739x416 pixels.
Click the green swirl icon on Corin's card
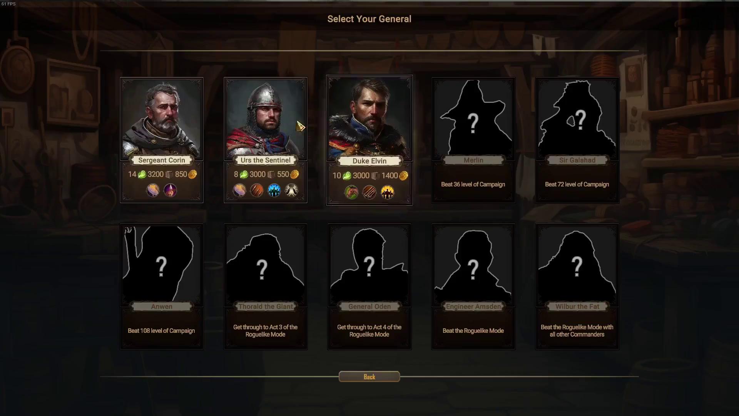click(x=142, y=174)
